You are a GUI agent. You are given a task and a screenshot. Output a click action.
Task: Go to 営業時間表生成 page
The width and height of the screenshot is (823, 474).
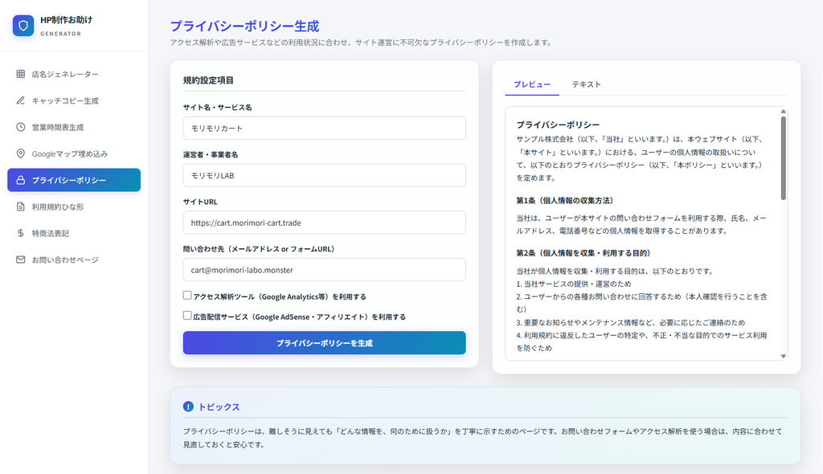tap(74, 127)
